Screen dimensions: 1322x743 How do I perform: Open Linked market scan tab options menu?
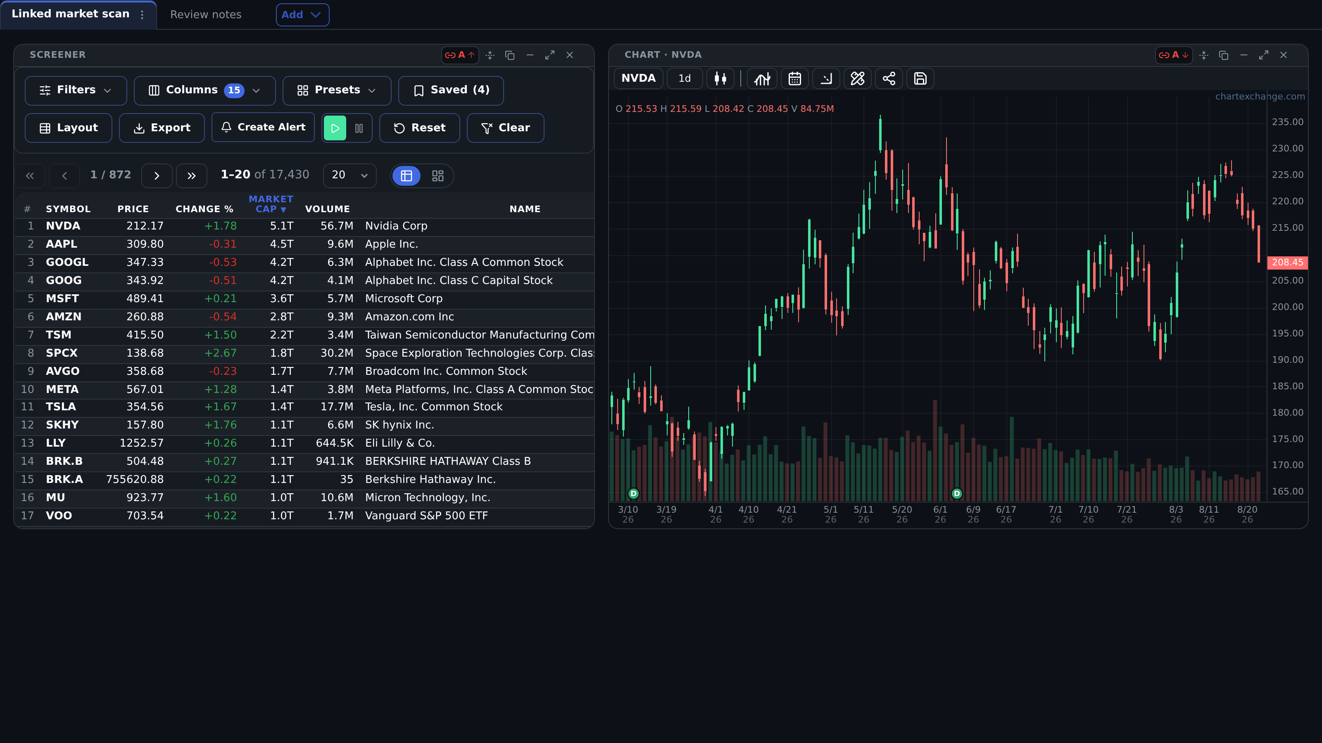(142, 15)
